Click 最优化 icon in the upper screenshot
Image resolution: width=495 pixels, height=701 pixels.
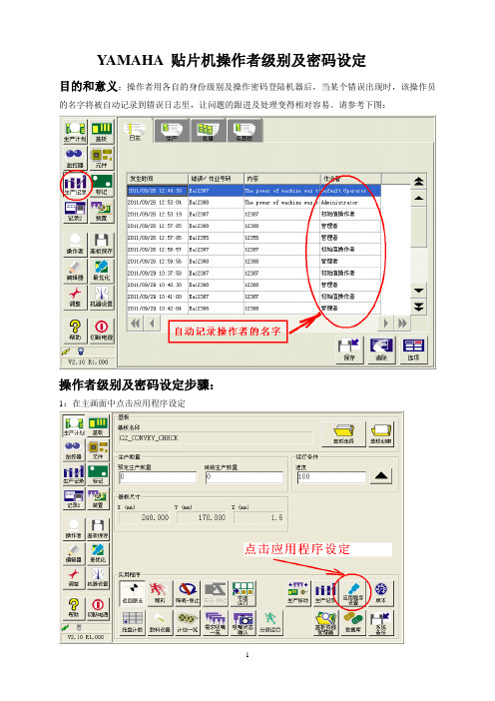click(102, 271)
